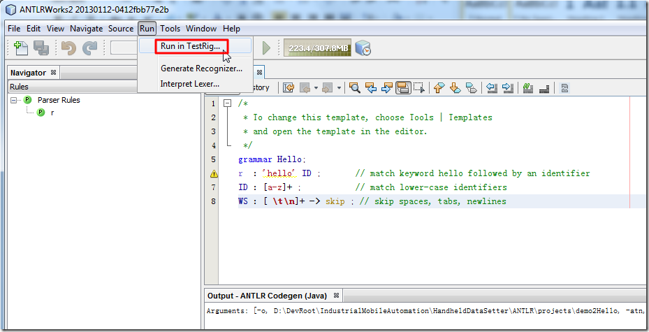This screenshot has height=332, width=649.
Task: Click the New File toolbar icon
Action: point(20,48)
